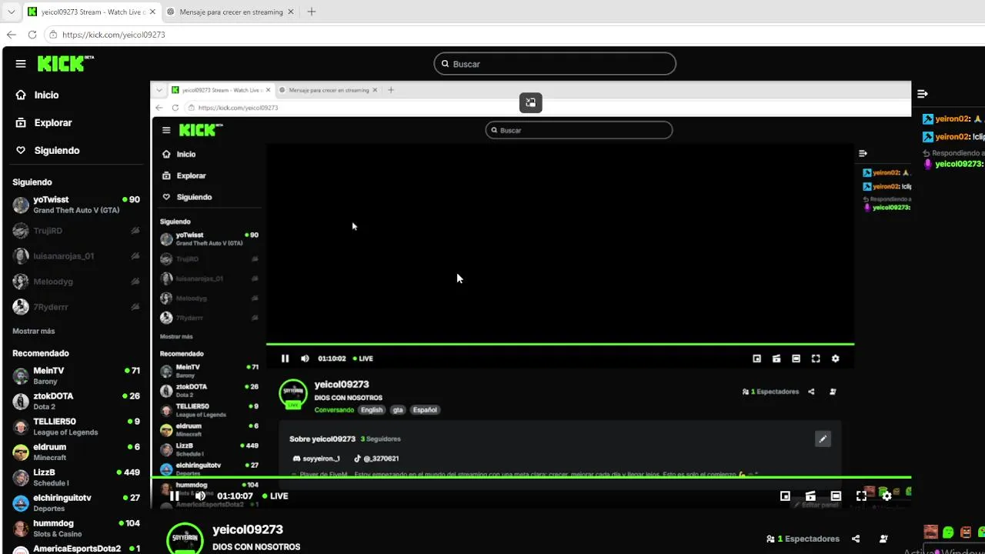Reload the current page
The image size is (985, 554).
pos(32,35)
